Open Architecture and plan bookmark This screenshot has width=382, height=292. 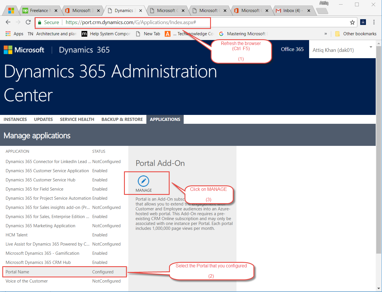[x=52, y=34]
